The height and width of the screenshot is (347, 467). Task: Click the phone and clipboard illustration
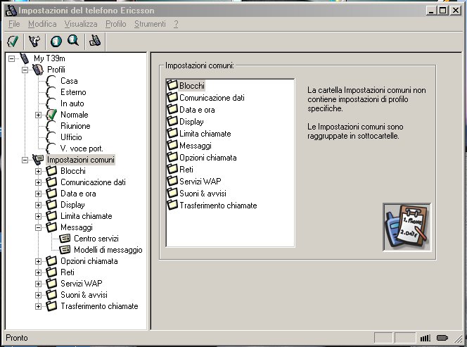tap(407, 227)
